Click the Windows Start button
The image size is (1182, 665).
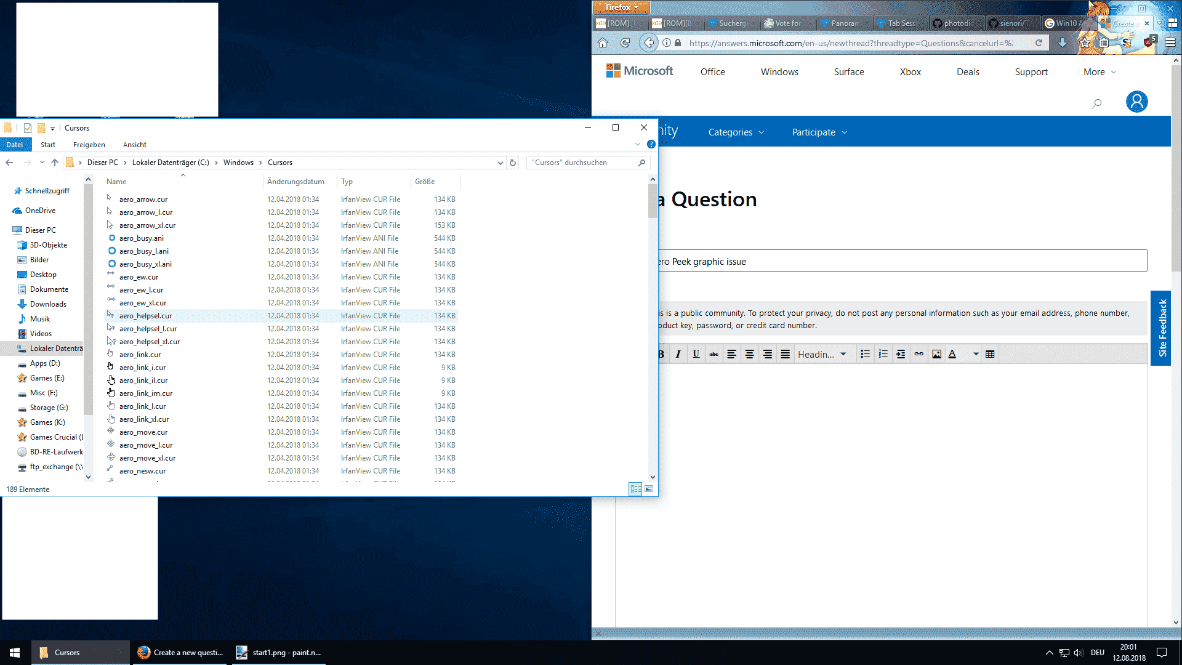click(15, 653)
